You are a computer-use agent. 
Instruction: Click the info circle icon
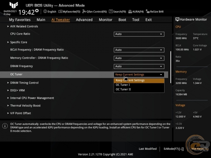pyautogui.click(x=5, y=126)
